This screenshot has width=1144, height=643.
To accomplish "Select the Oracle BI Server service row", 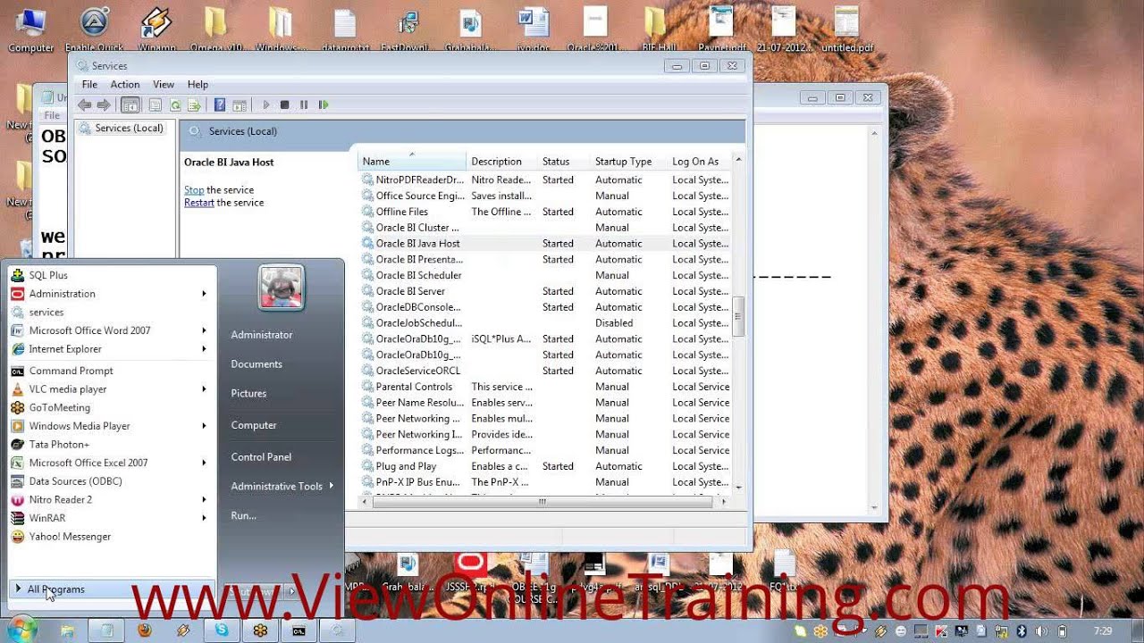I will [545, 291].
